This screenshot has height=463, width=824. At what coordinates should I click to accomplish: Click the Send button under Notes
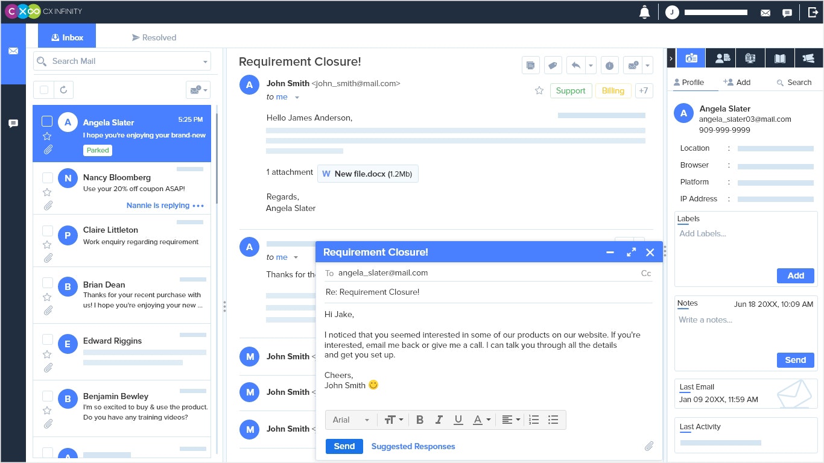pyautogui.click(x=796, y=360)
